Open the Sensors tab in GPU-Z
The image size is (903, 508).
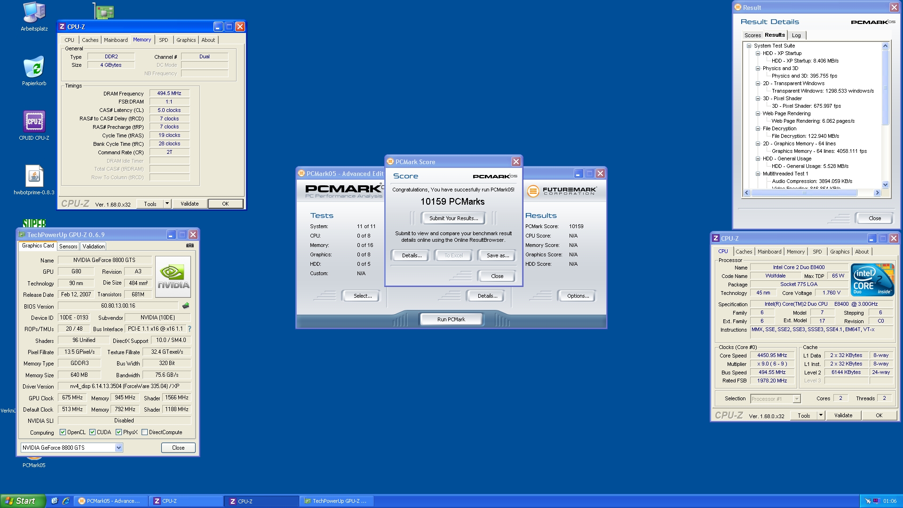pyautogui.click(x=68, y=246)
